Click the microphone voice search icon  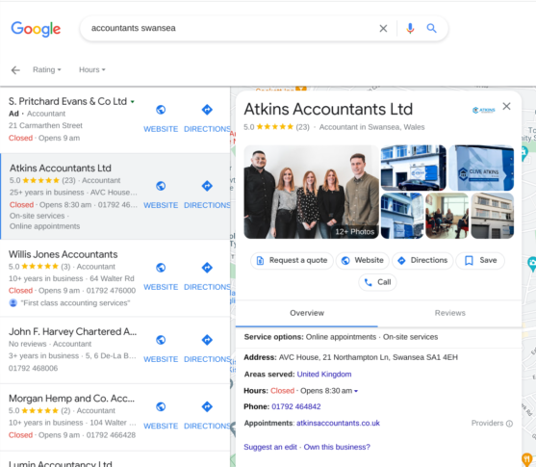[410, 28]
